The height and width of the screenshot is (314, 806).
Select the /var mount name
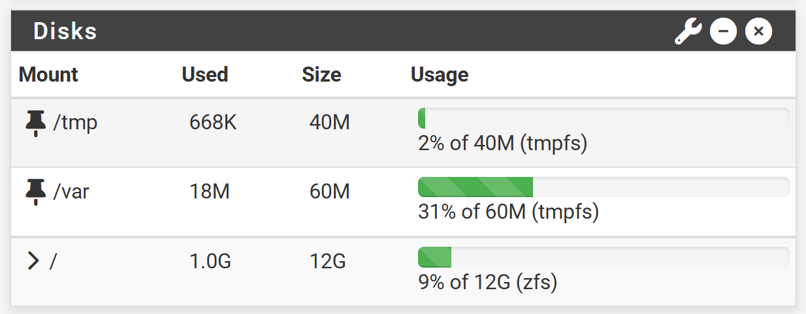(x=71, y=192)
